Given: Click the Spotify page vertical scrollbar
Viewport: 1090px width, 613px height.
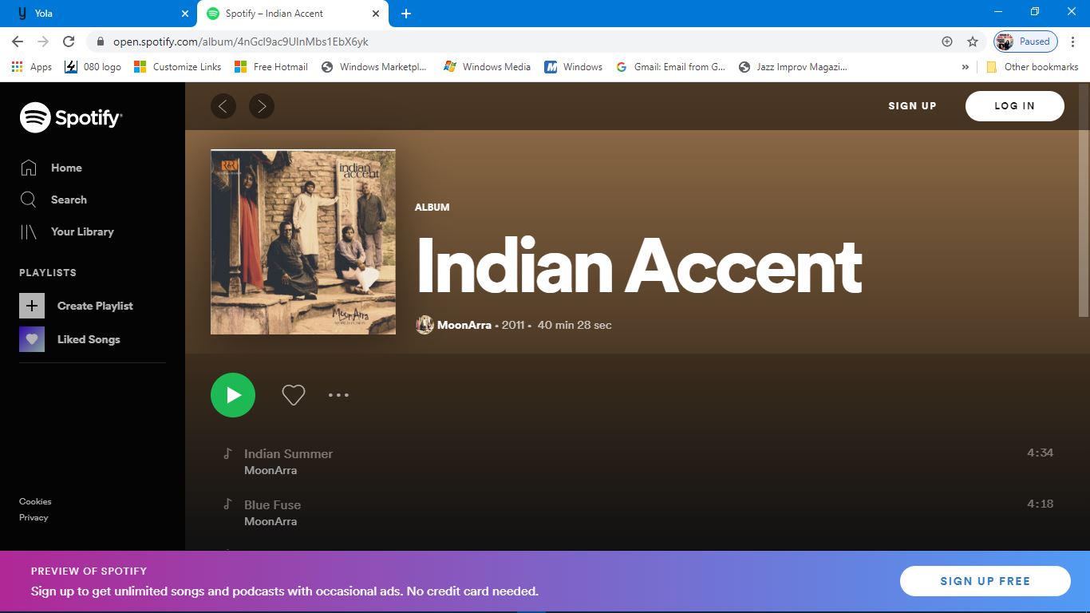Looking at the screenshot, I should 1084,200.
